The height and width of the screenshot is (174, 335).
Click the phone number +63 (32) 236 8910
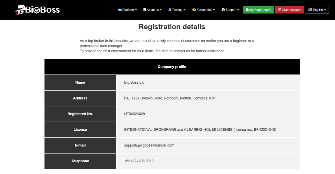tap(139, 161)
